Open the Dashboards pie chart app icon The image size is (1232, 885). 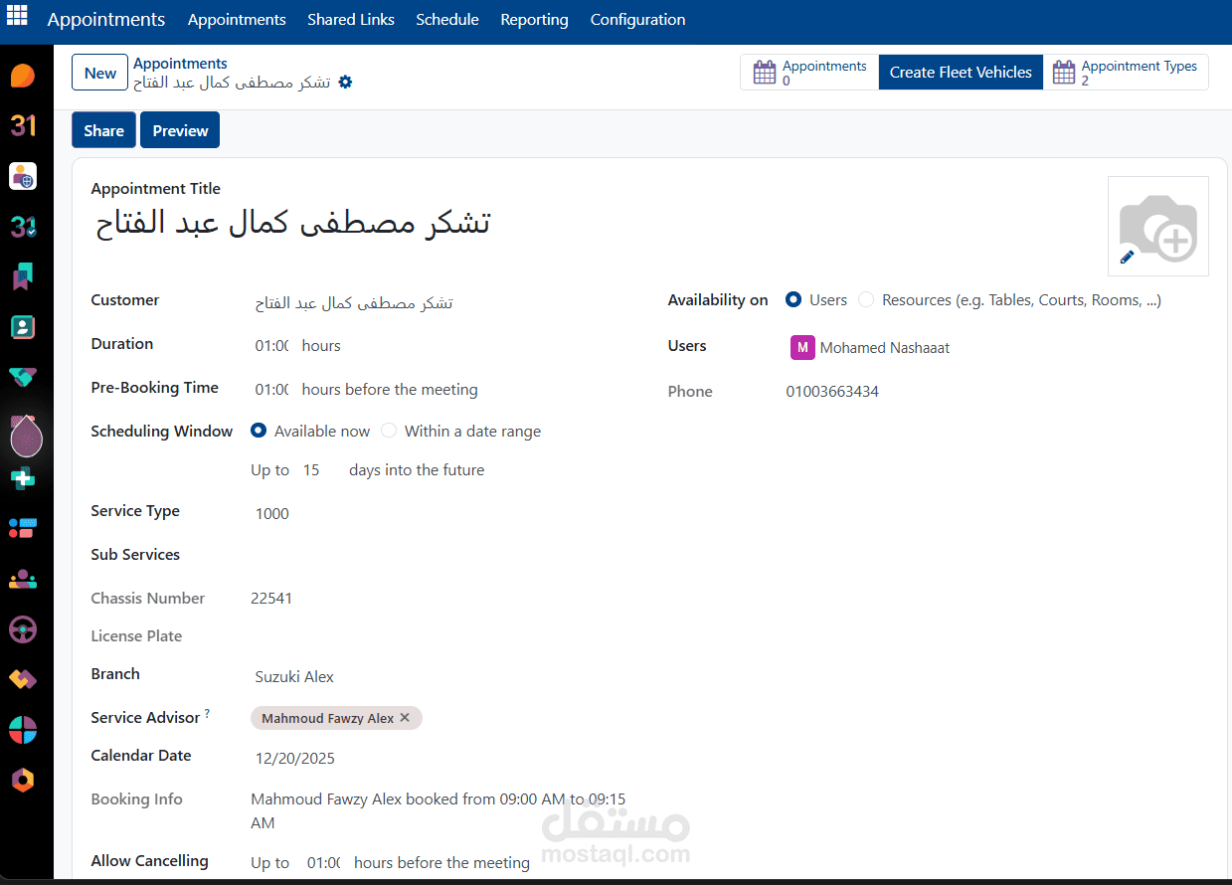coord(22,730)
